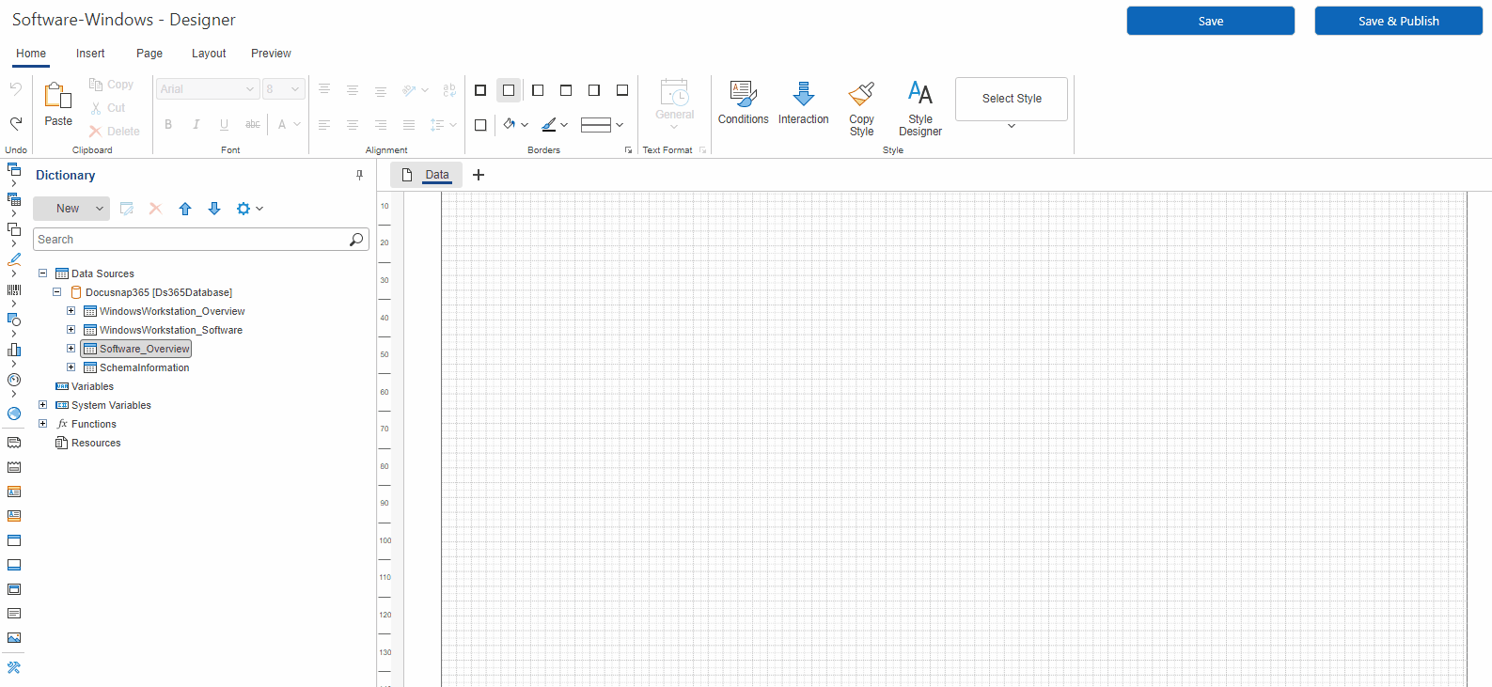Click the Save & Publish button
The width and height of the screenshot is (1492, 687).
click(x=1398, y=21)
